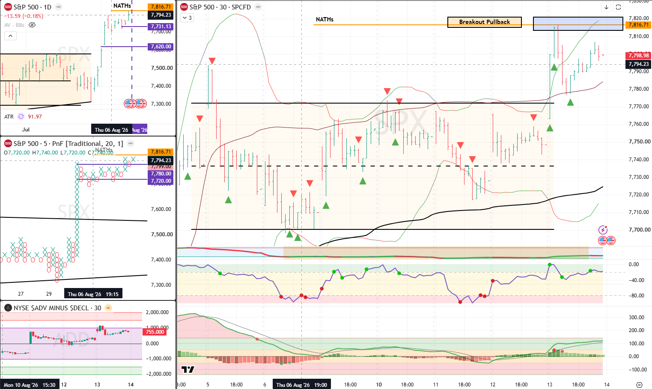652x389 pixels.
Task: Click gray status pill beside PnF chart title
Action: pyautogui.click(x=131, y=143)
